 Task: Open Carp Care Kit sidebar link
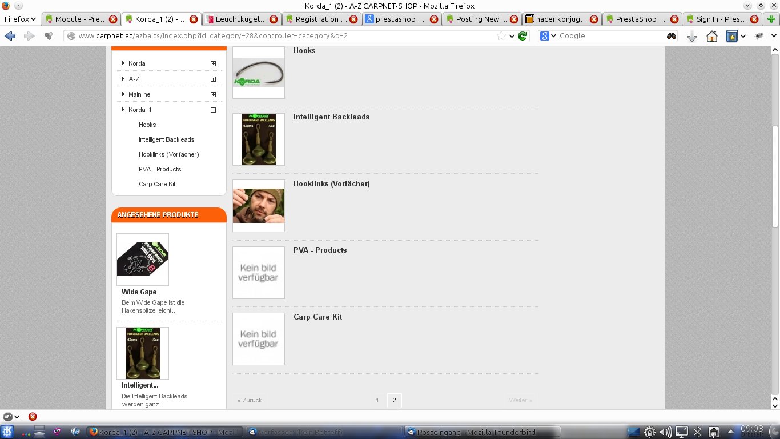(x=157, y=184)
